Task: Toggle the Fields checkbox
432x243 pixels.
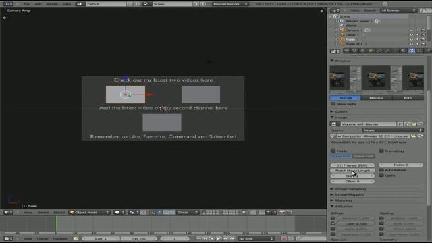Action: tap(333, 151)
